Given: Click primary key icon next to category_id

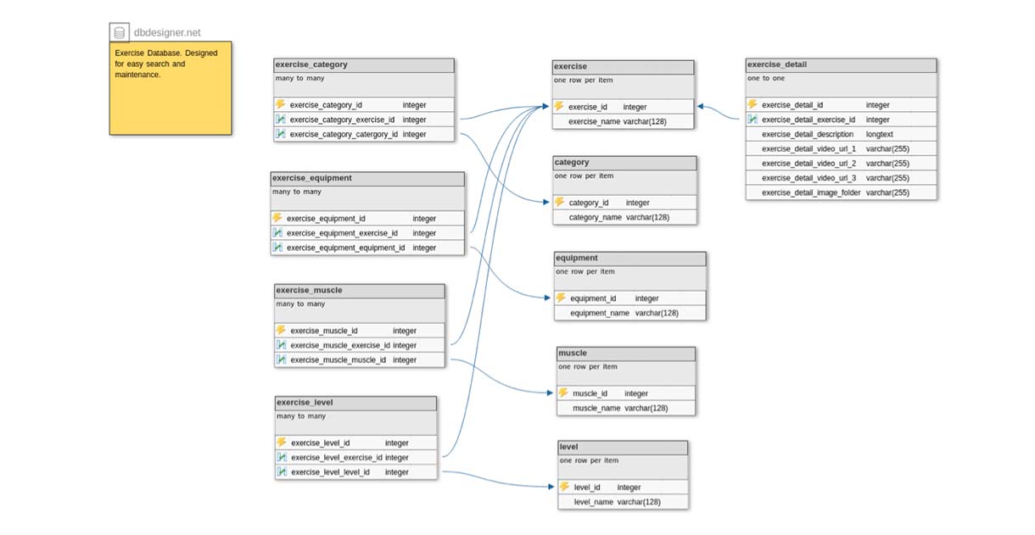Looking at the screenshot, I should click(560, 202).
